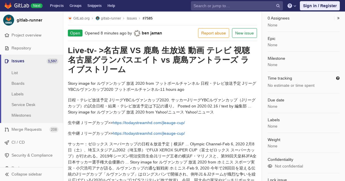Screen dimensions: 345x181
Task: Click the Security & Compliance shield icon
Action: tap(7, 155)
